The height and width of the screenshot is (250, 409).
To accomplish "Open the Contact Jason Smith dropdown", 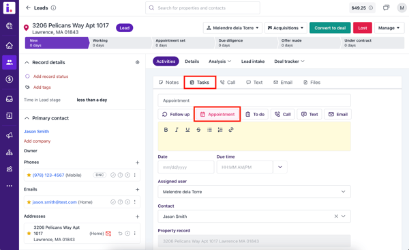I will (x=344, y=217).
